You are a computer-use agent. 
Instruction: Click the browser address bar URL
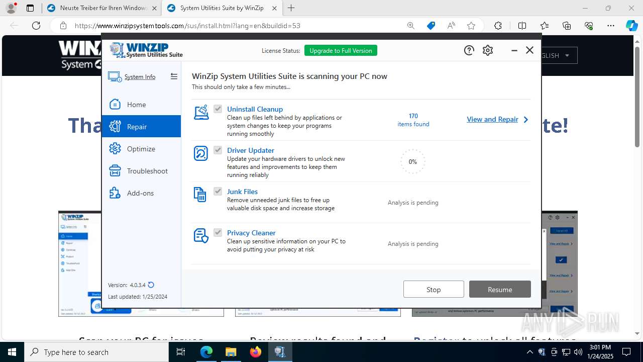click(x=187, y=26)
